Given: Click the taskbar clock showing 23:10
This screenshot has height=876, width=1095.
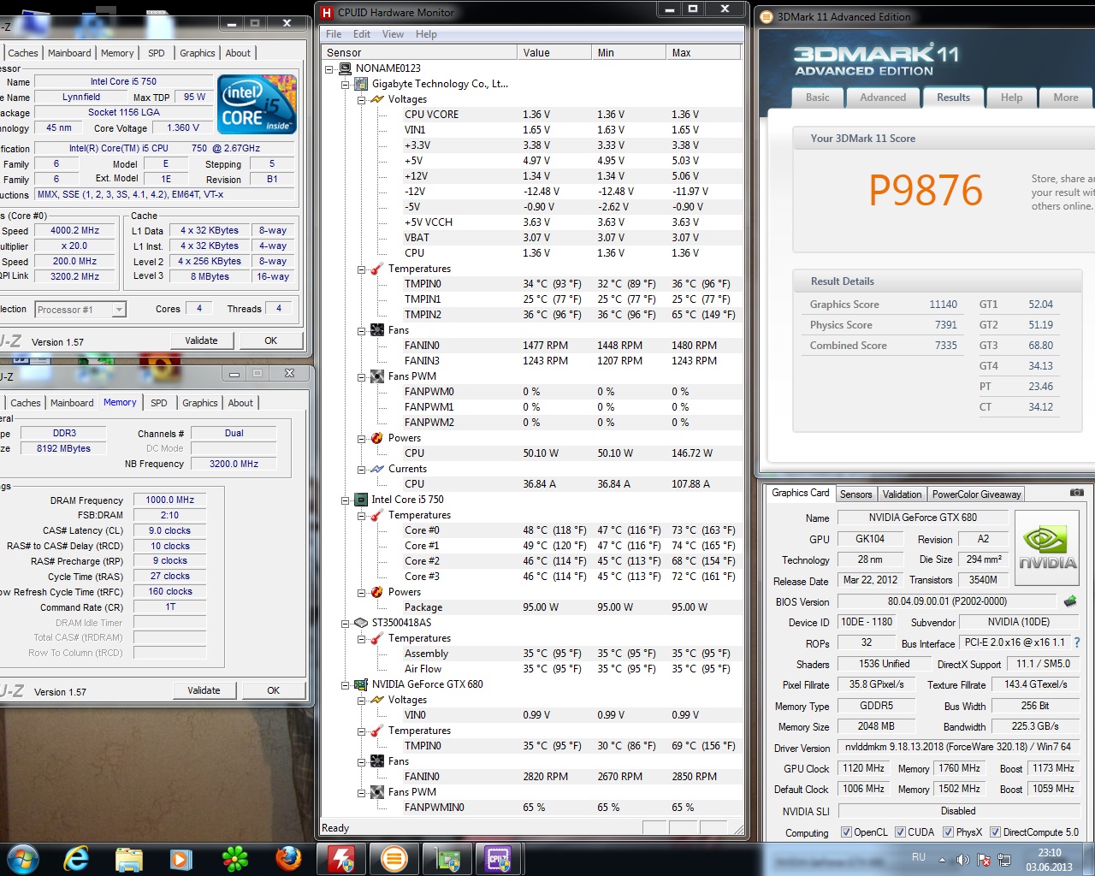Looking at the screenshot, I should pos(1049,860).
